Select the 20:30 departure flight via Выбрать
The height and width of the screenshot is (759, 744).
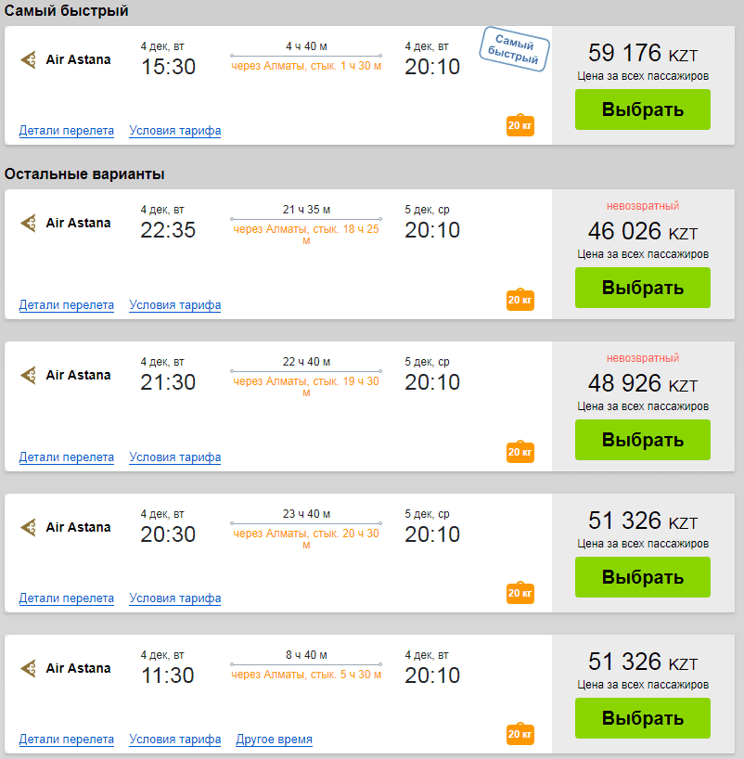point(642,577)
